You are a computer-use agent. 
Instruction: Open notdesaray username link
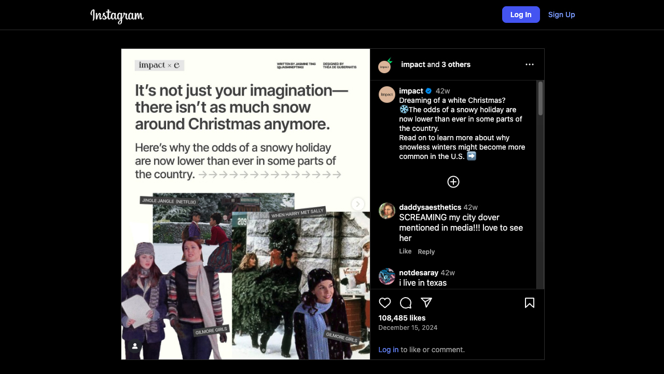coord(419,273)
